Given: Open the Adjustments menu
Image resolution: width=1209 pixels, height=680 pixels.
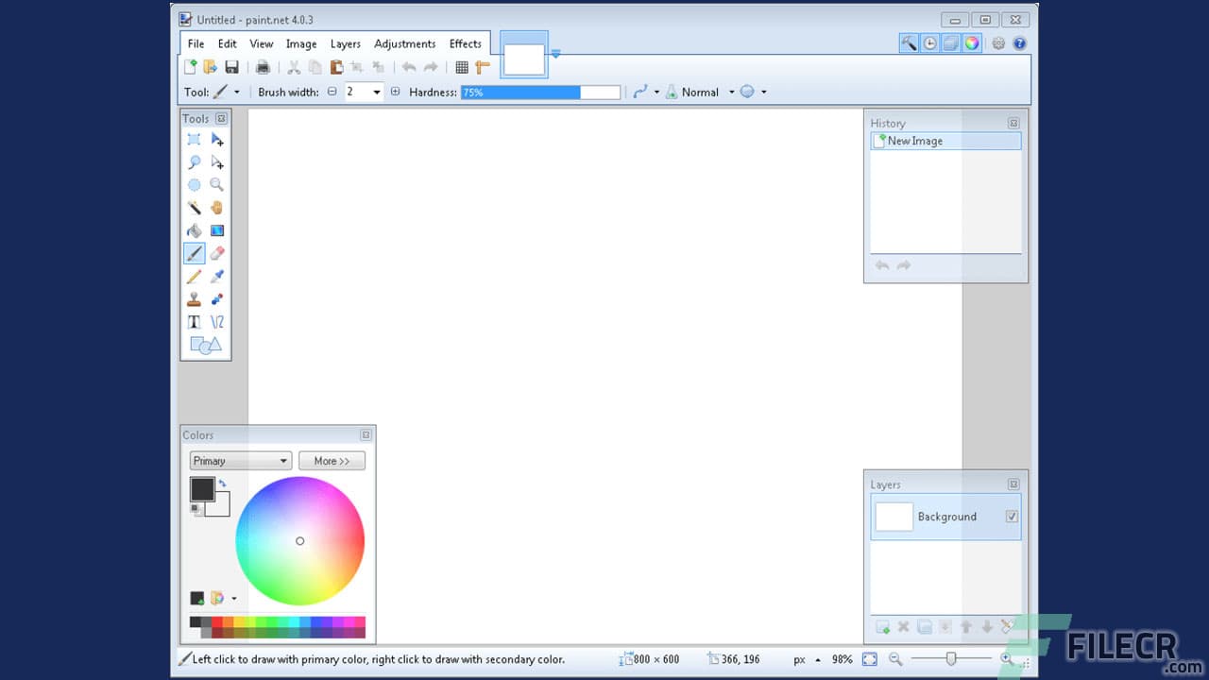Looking at the screenshot, I should tap(404, 43).
